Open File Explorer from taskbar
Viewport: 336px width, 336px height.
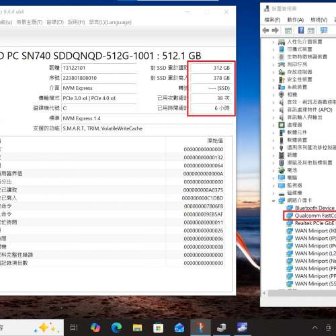(137, 328)
